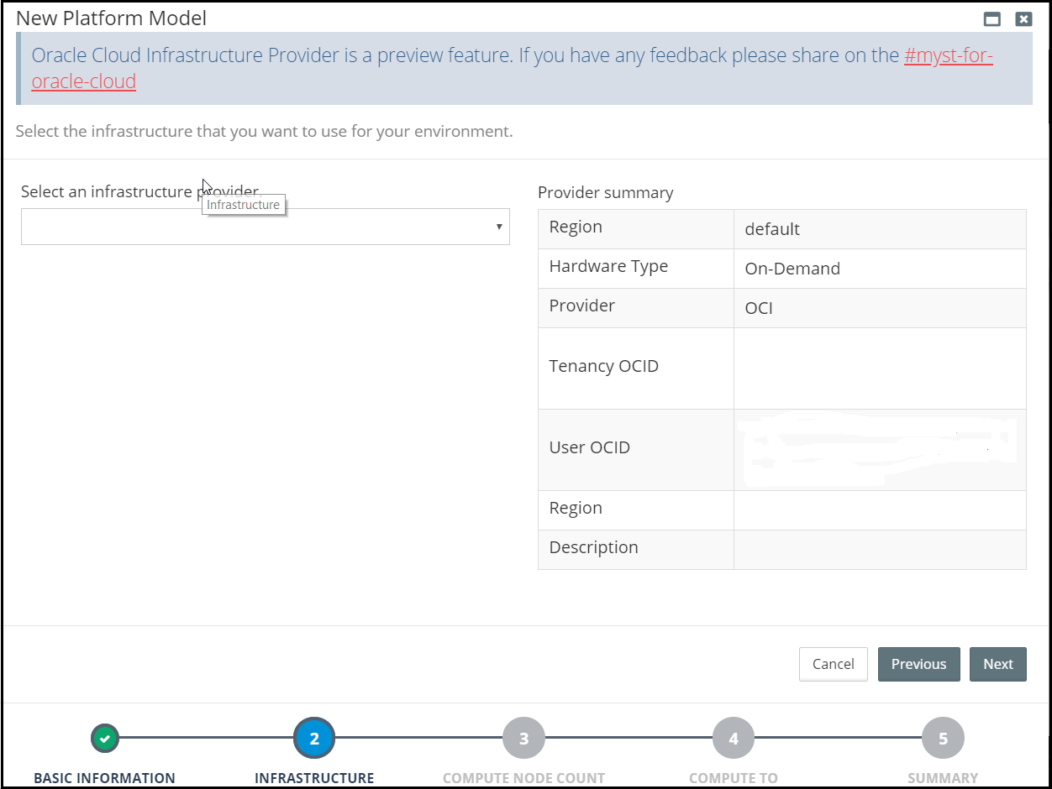The width and height of the screenshot is (1052, 789).
Task: Select the Basic Information step label
Action: [x=104, y=778]
